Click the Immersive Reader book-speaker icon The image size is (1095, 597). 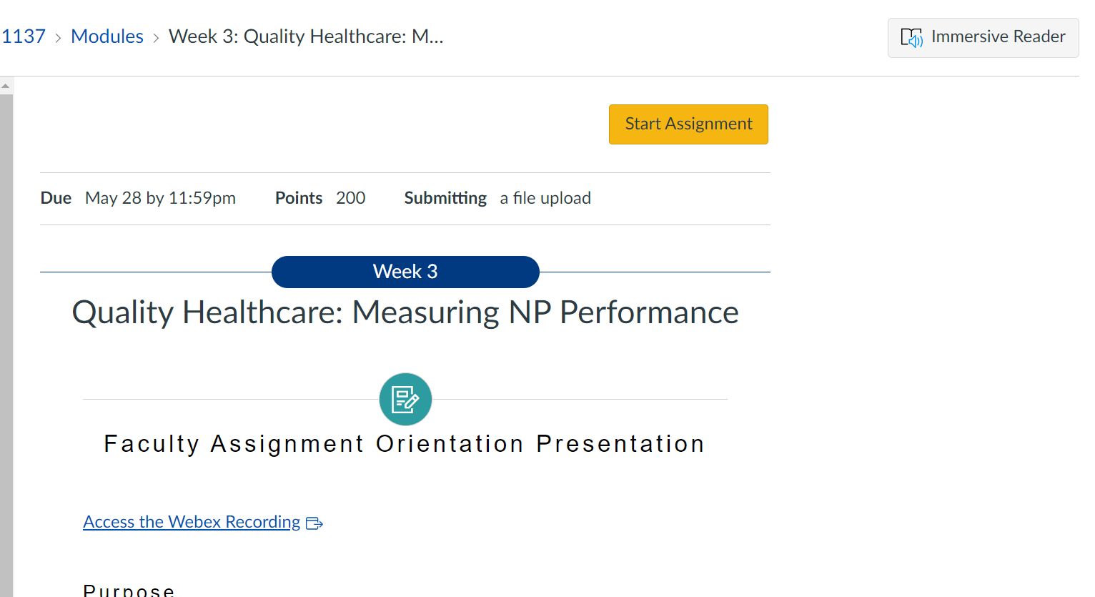[x=913, y=37]
